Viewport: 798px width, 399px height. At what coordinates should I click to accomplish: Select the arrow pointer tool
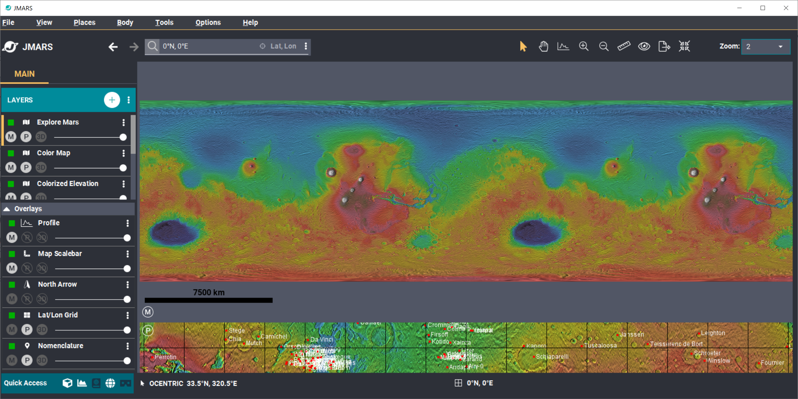click(523, 47)
